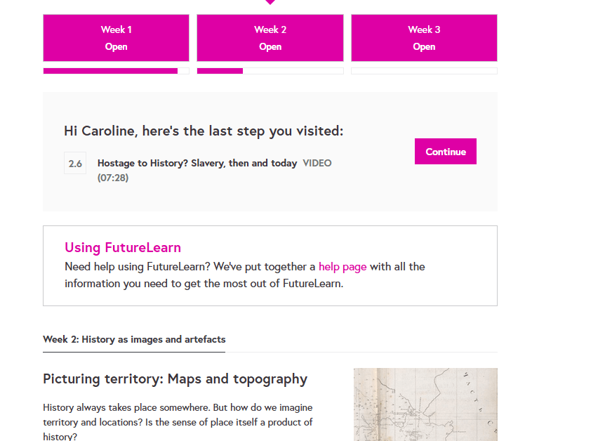Click the empty Week 3 progress bar
Viewport: 605px width, 441px height.
(x=424, y=71)
